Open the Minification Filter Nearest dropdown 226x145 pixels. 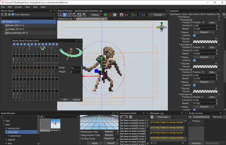pos(110,132)
